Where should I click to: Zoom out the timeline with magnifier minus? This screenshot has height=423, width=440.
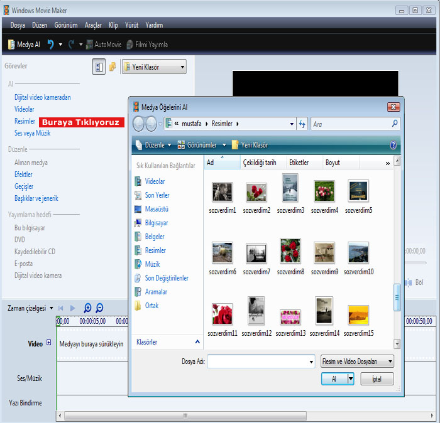(99, 308)
